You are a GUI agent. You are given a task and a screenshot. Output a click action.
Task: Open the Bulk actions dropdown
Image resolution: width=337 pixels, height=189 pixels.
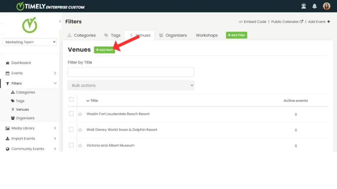point(131,85)
